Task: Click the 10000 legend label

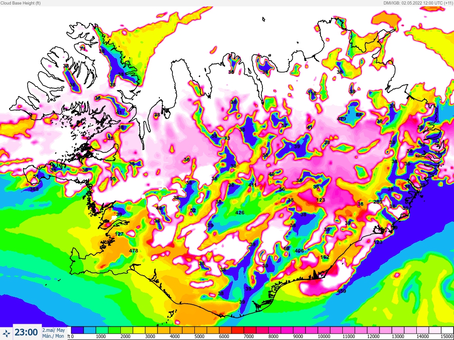Action: [324, 336]
